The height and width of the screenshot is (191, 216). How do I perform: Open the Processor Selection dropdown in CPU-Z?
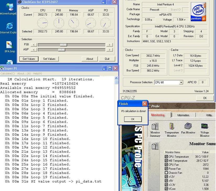pos(181,82)
